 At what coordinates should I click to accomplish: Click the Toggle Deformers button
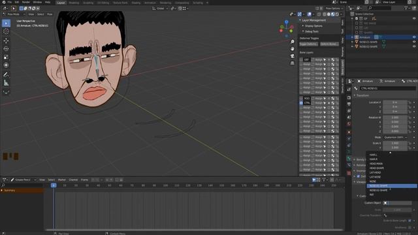[x=308, y=44]
